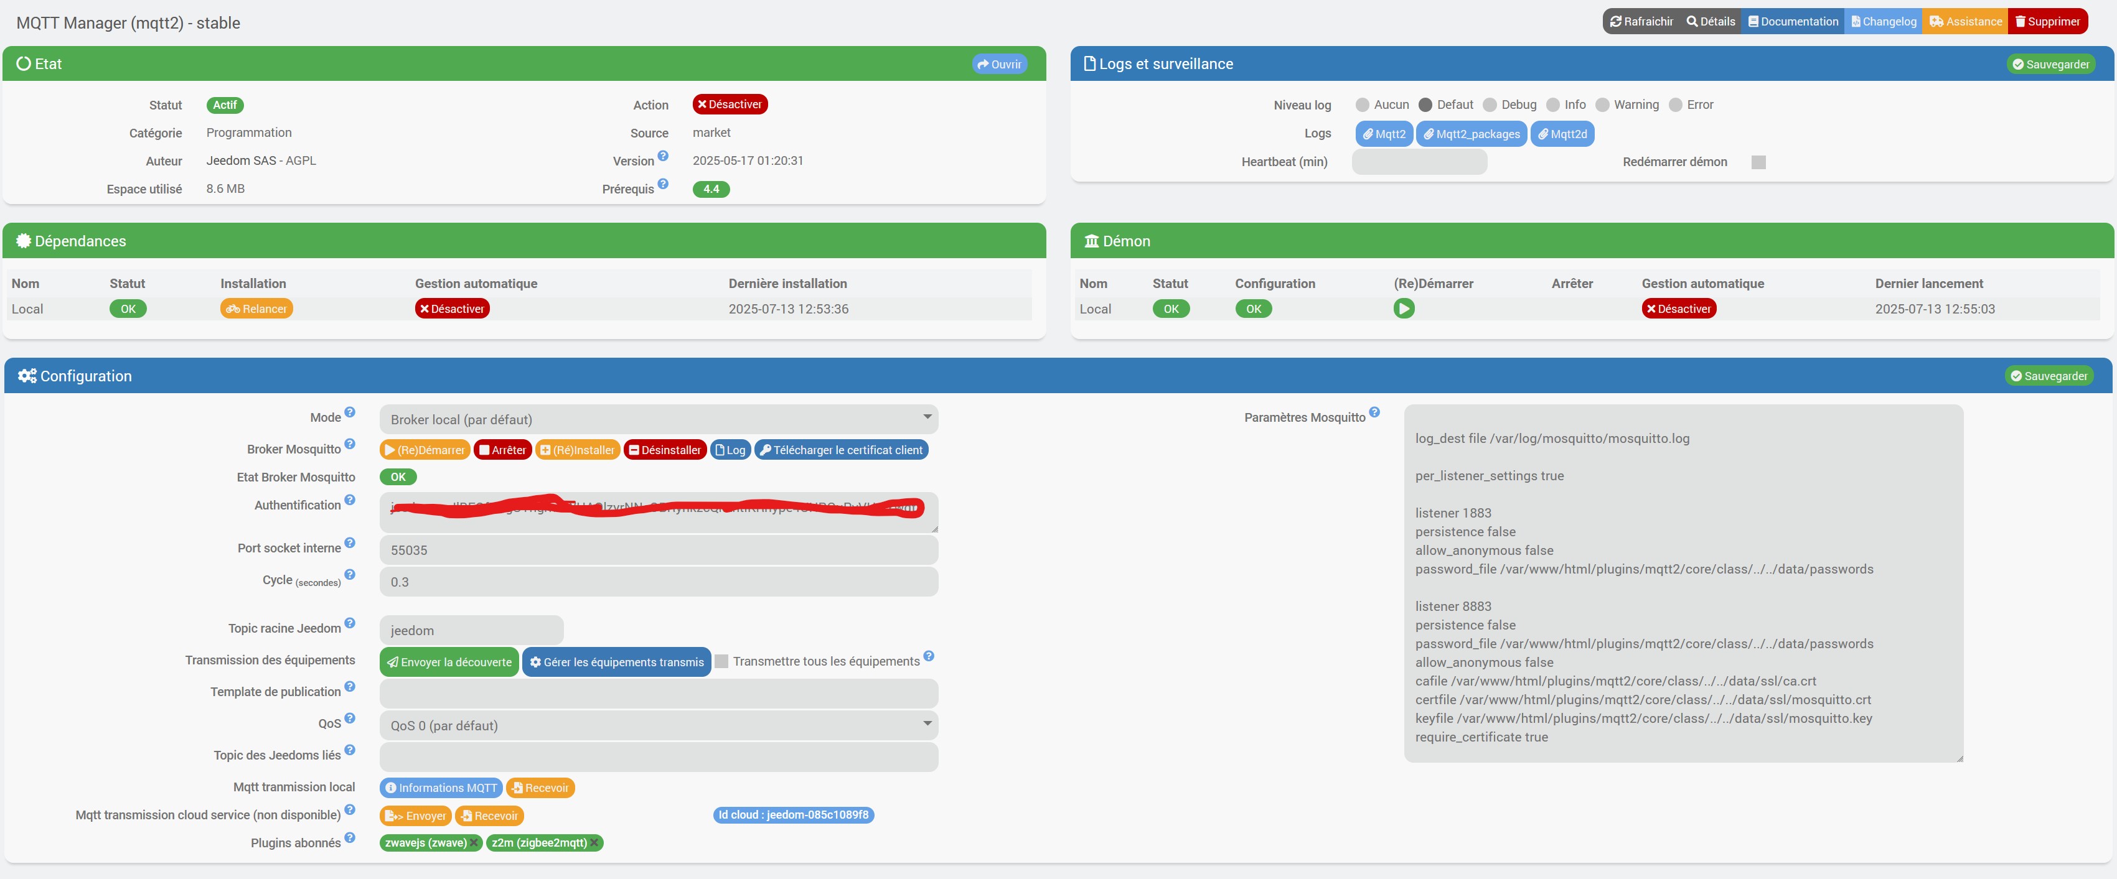The image size is (2117, 879).
Task: Click Télécharger le certificat client button
Action: [841, 450]
